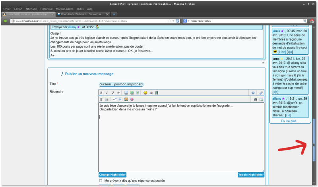Apply underline formatting in the reply editor
This screenshot has height=187, width=318.
112,93
